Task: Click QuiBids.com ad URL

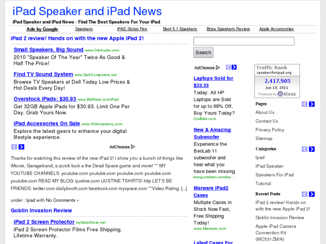Action: click(205, 119)
